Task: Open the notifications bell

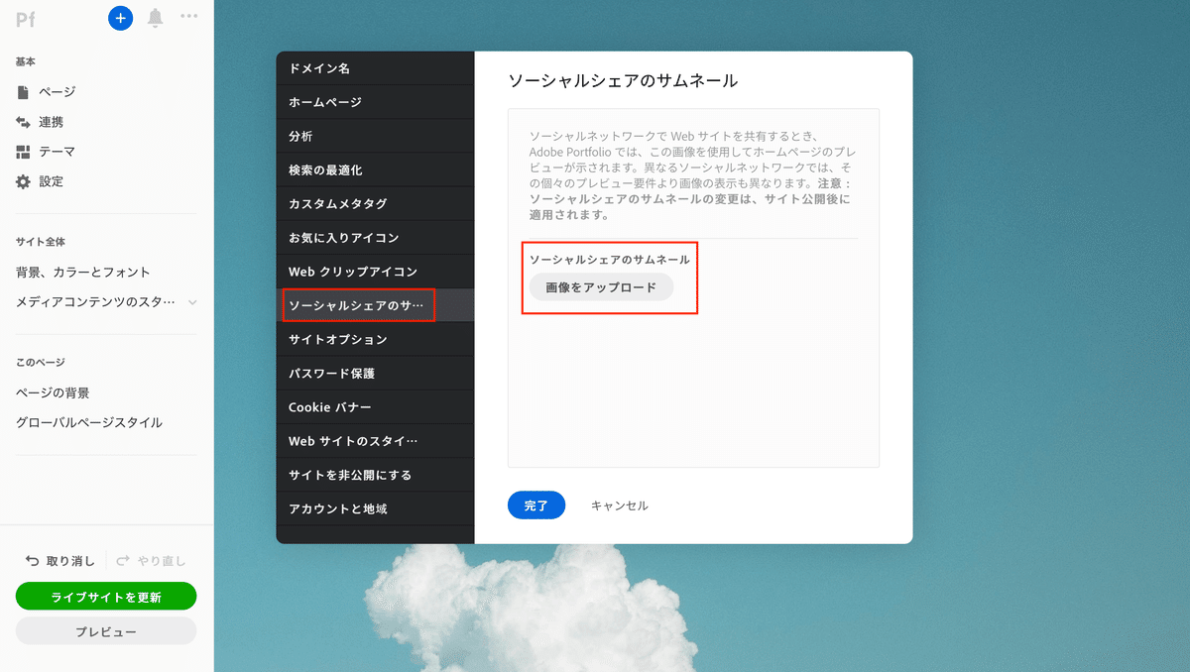Action: pyautogui.click(x=155, y=18)
